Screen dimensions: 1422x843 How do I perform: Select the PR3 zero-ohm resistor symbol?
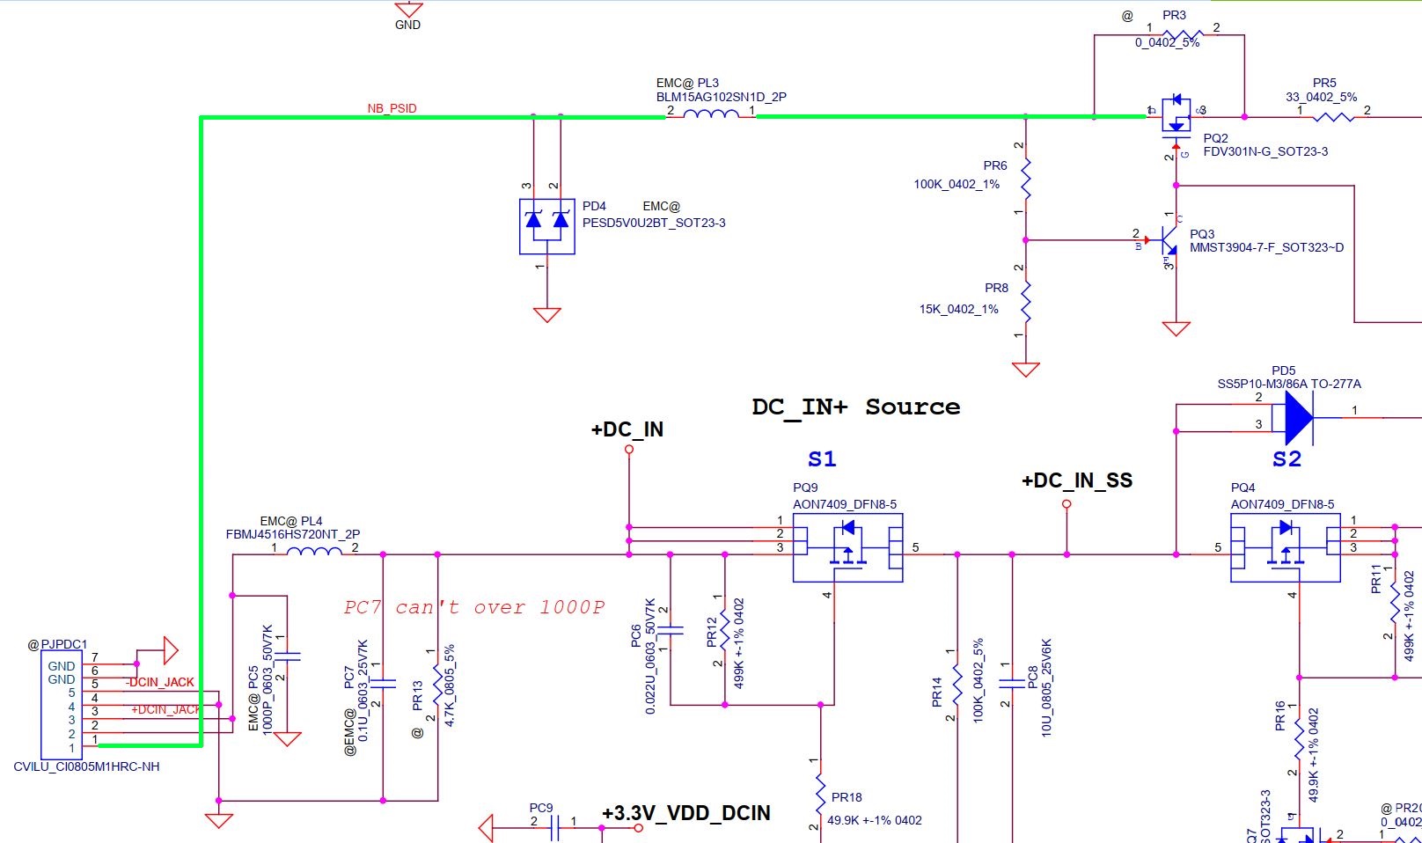(x=1182, y=34)
